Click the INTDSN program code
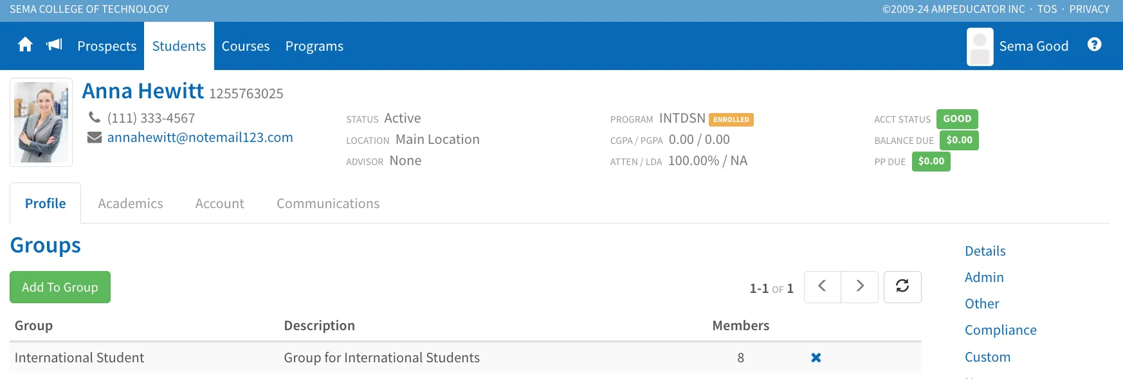The image size is (1123, 379). pos(682,118)
